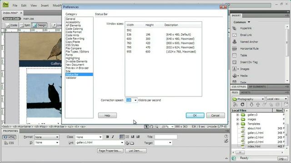Click the Hyperlink icon in Insert panel
Viewport: 291px width, 163px height.
(x=235, y=28)
